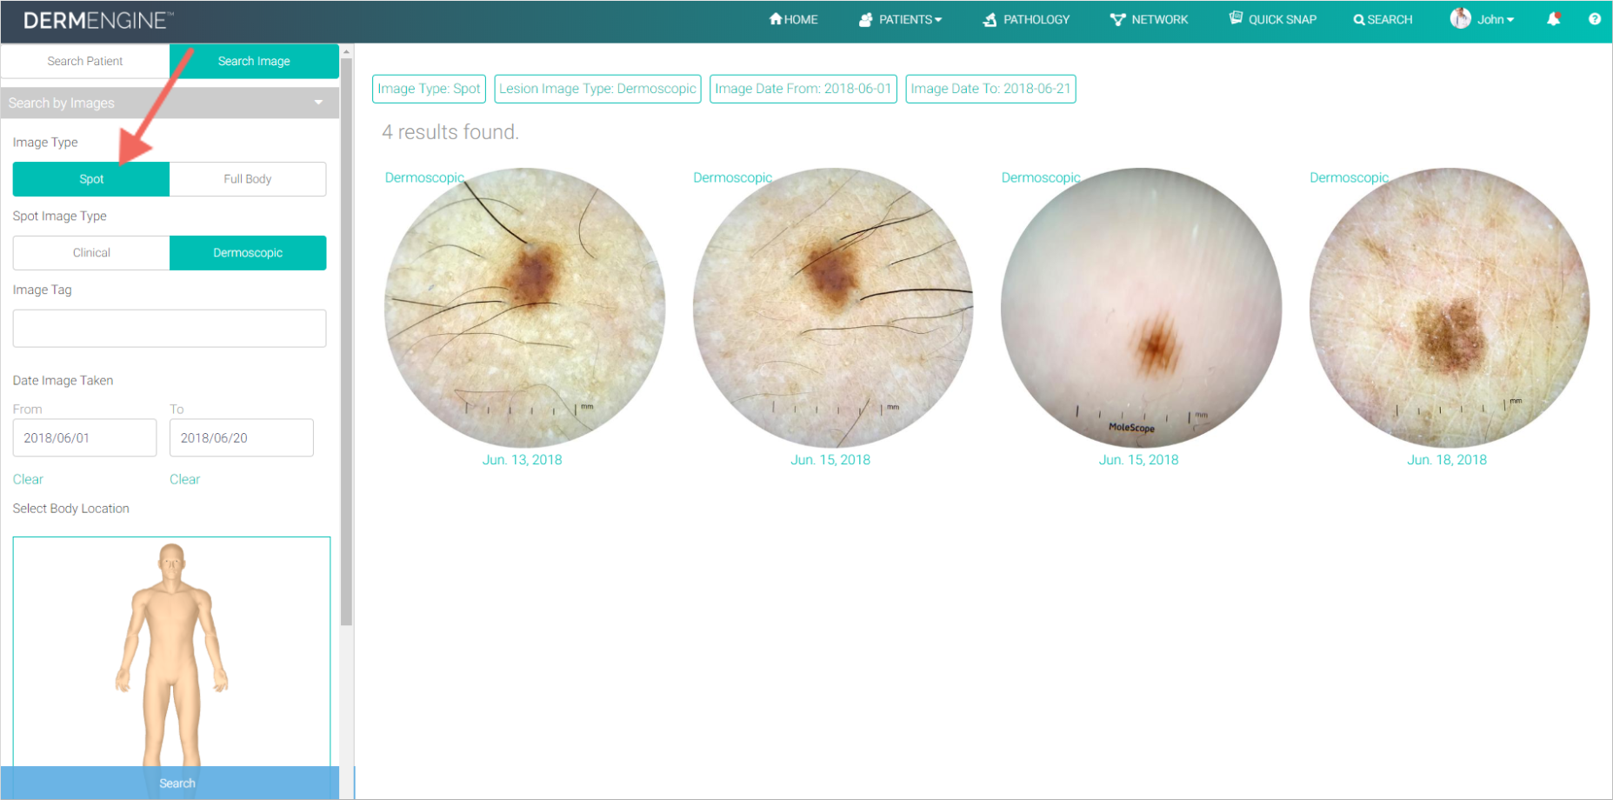Click John's profile avatar
Screen dimensions: 1613x800
point(1460,18)
